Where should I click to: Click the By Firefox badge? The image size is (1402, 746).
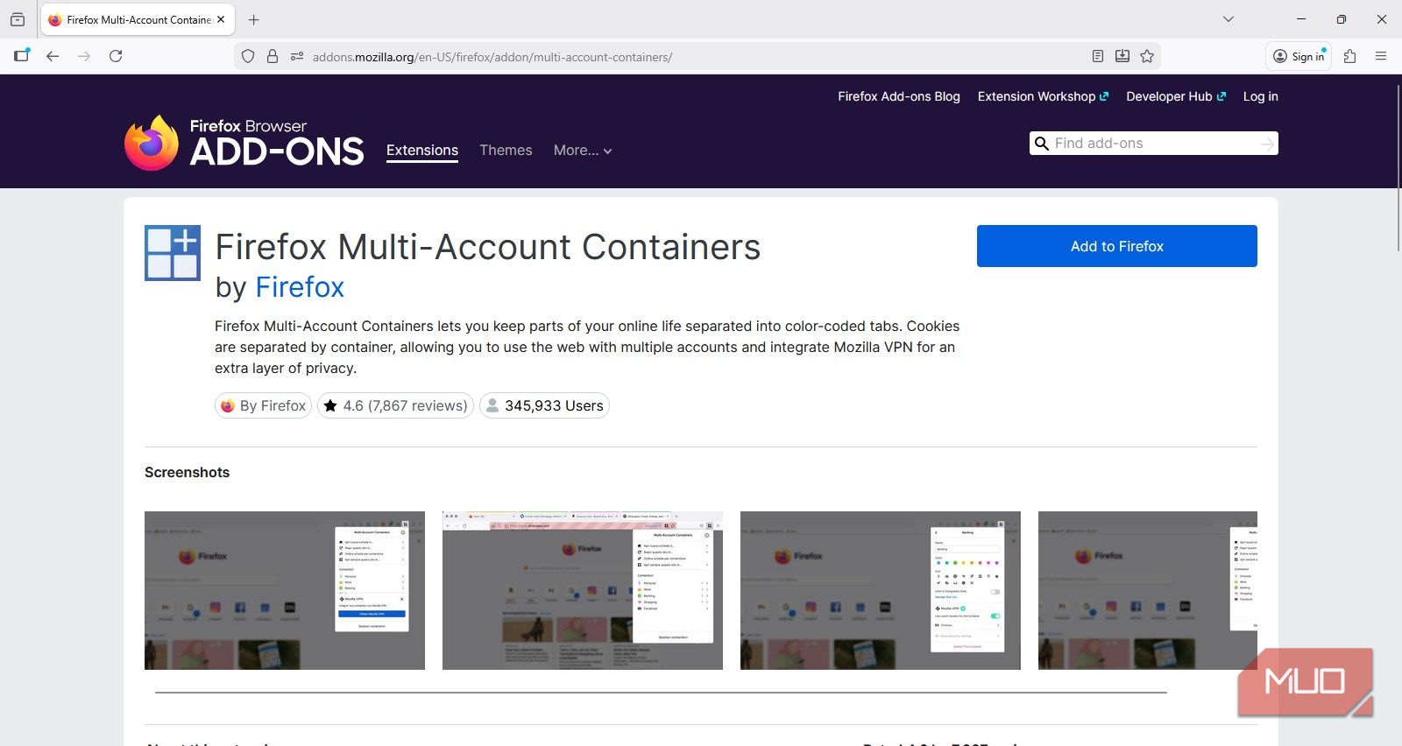[x=263, y=405]
